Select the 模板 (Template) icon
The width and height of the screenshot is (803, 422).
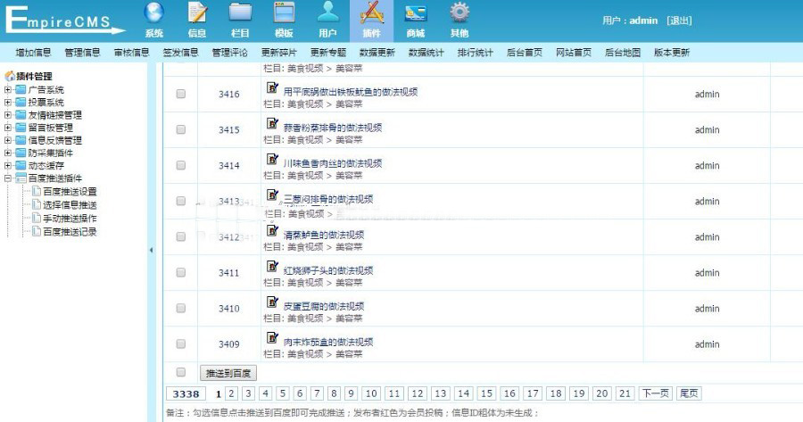pos(284,13)
